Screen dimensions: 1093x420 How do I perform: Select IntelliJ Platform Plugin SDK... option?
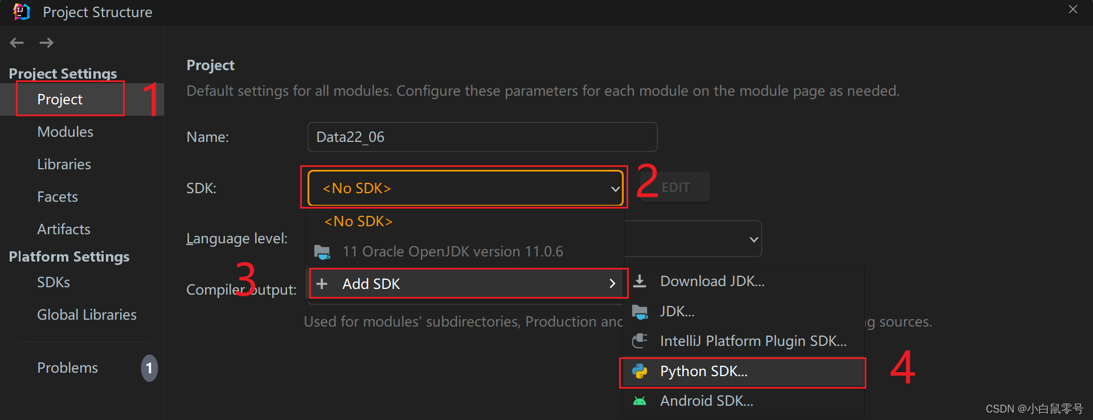[742, 341]
